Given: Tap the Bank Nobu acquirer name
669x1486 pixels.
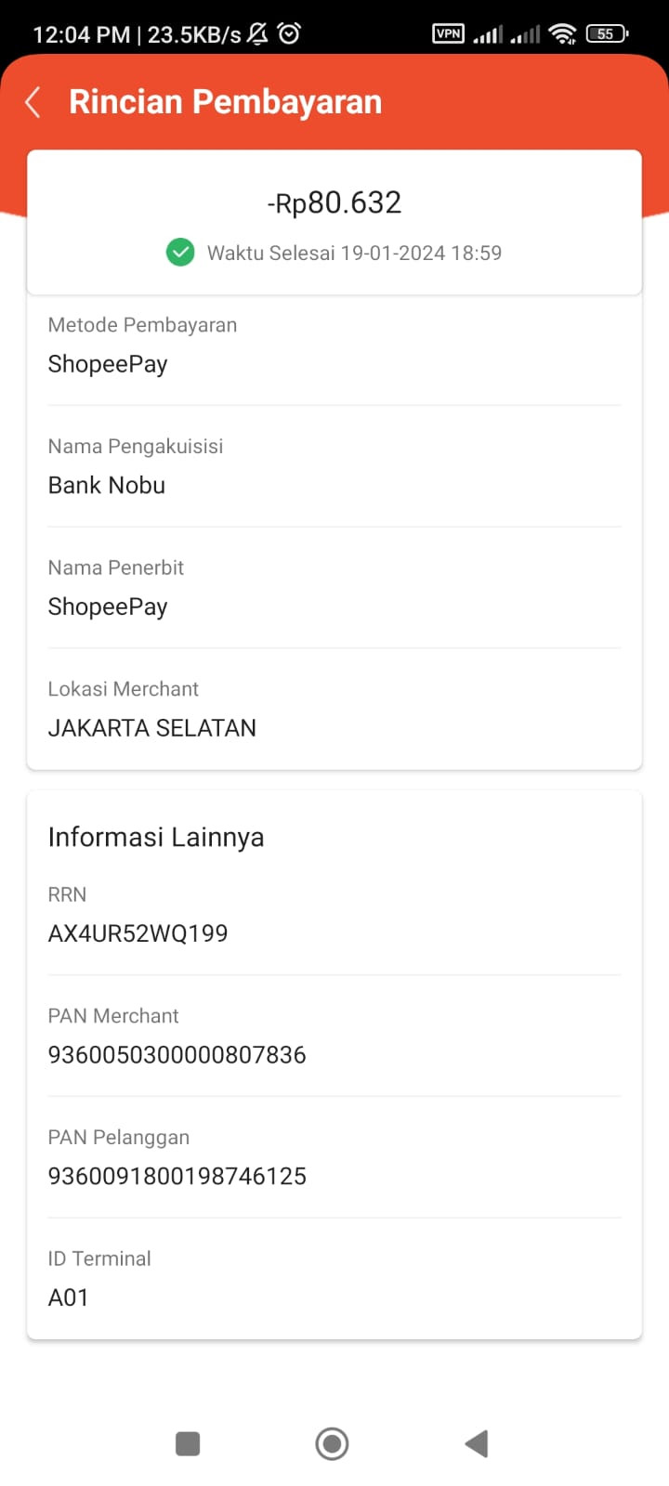Looking at the screenshot, I should [107, 485].
